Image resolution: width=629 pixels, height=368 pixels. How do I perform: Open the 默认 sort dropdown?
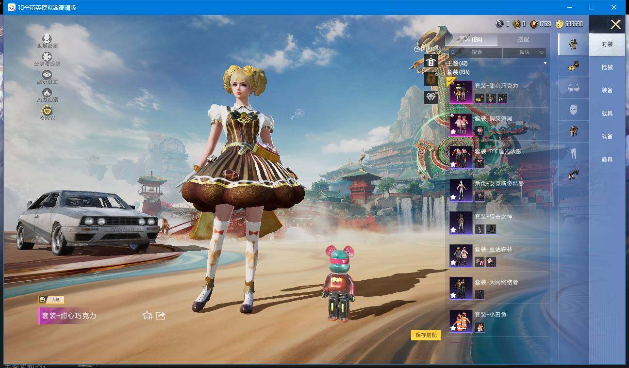(525, 52)
